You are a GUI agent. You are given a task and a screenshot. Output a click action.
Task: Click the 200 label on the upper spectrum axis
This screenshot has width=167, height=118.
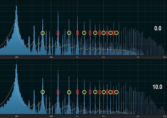pyautogui.click(x=17, y=57)
